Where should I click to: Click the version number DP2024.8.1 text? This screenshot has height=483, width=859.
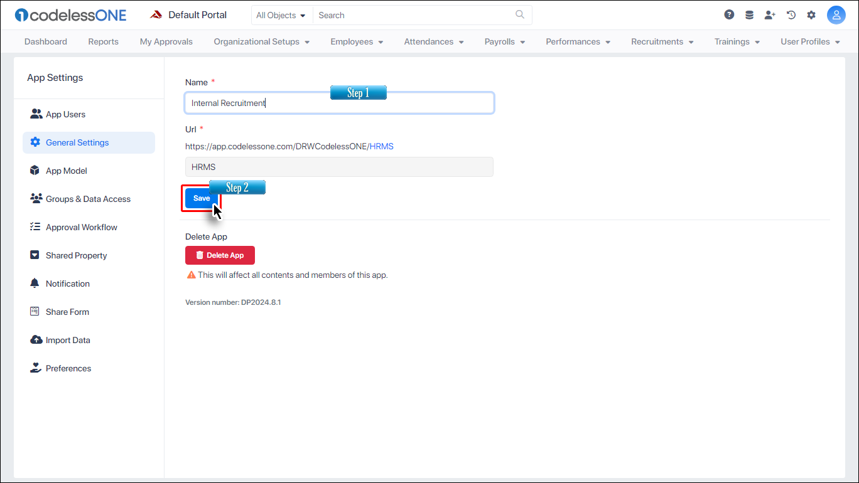coord(233,302)
